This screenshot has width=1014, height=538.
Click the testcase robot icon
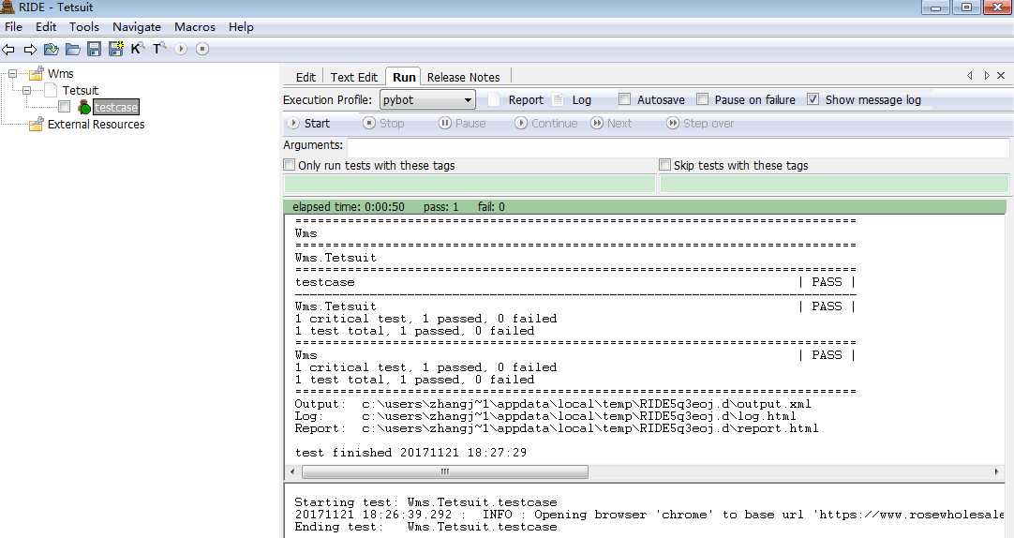(84, 108)
